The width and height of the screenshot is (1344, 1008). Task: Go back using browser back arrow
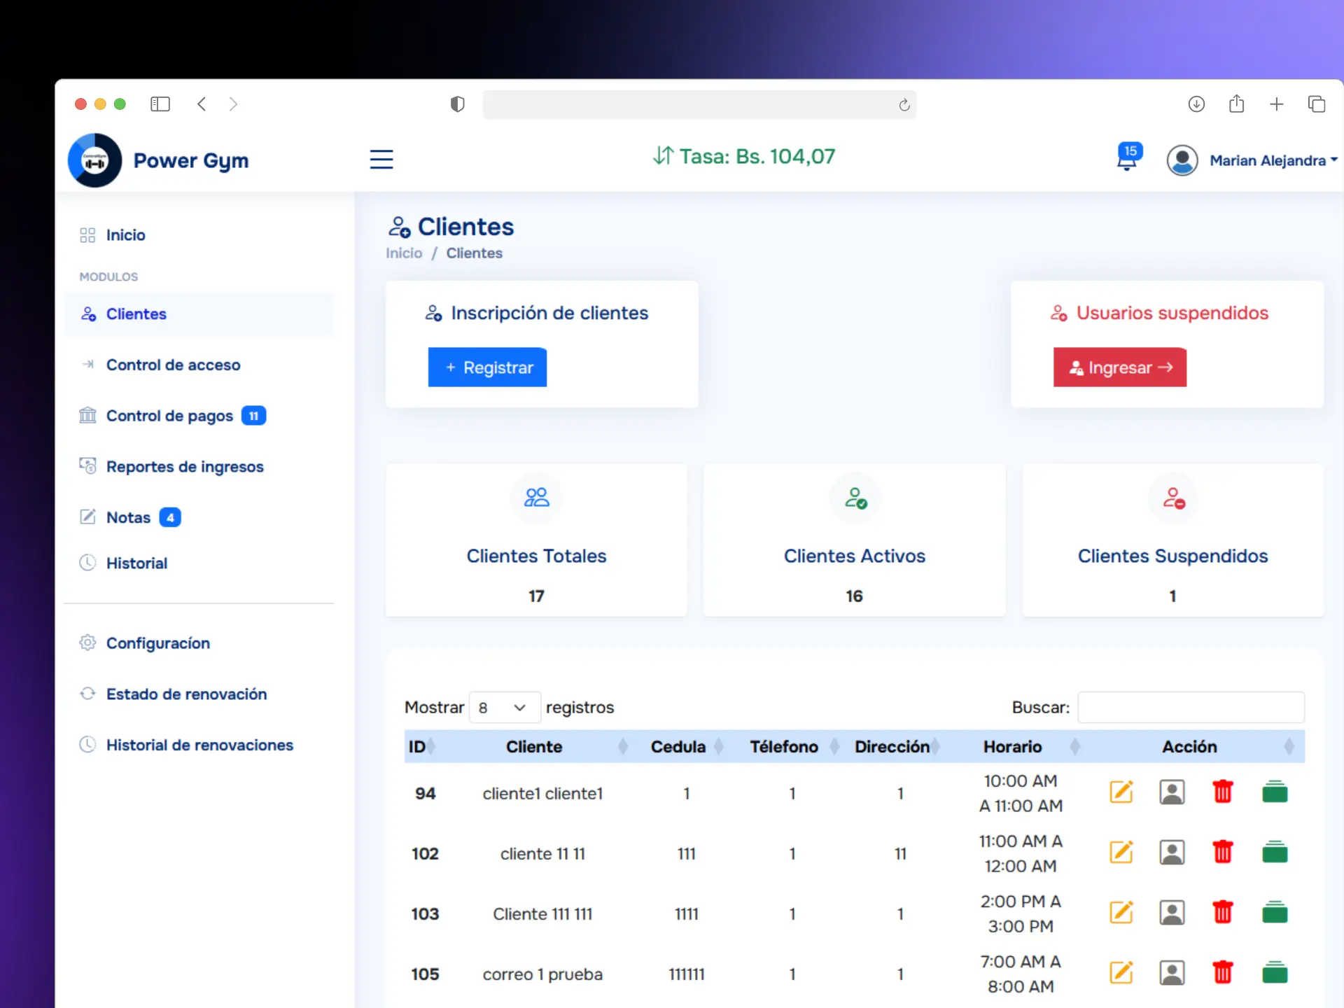pos(202,104)
